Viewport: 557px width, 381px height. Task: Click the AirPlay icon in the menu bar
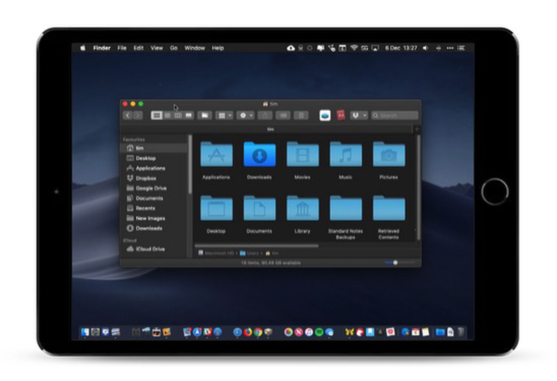click(375, 48)
